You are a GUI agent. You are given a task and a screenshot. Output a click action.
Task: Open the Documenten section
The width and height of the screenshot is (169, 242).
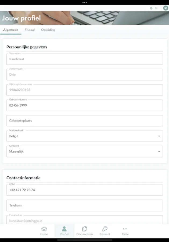85,230
